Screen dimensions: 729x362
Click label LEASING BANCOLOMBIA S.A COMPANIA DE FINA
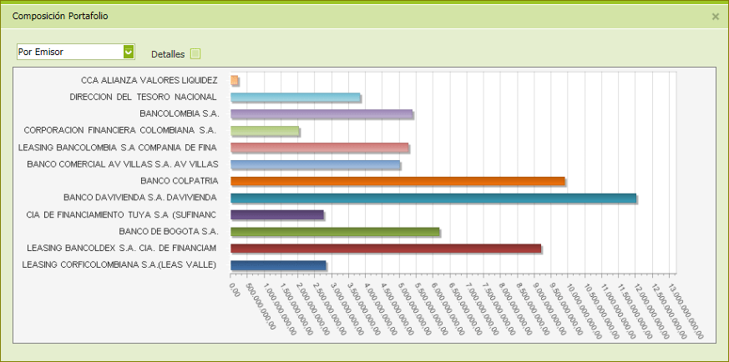coord(118,147)
